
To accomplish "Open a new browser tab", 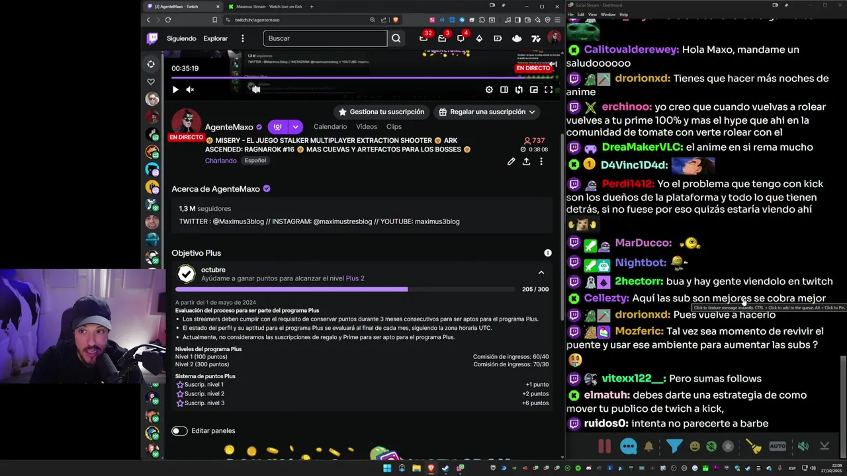I will click(312, 7).
